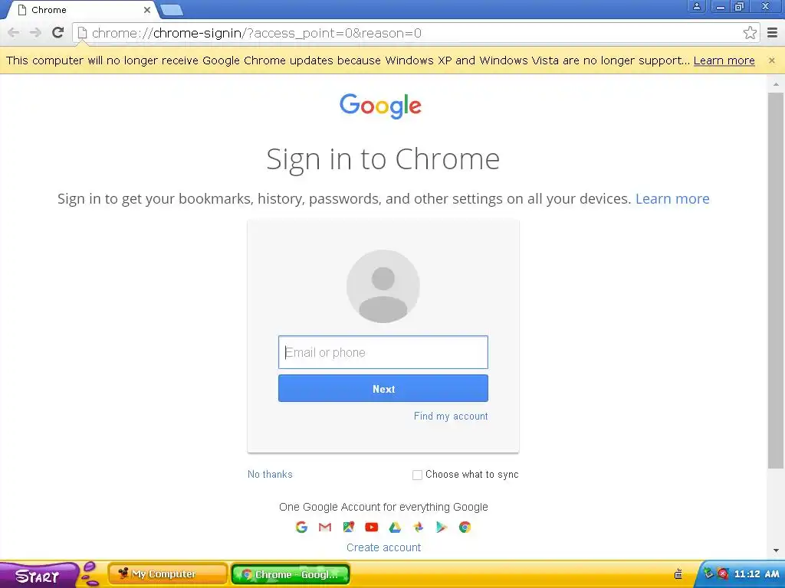This screenshot has height=588, width=785.
Task: Go forward with the browser forward arrow
Action: click(35, 33)
